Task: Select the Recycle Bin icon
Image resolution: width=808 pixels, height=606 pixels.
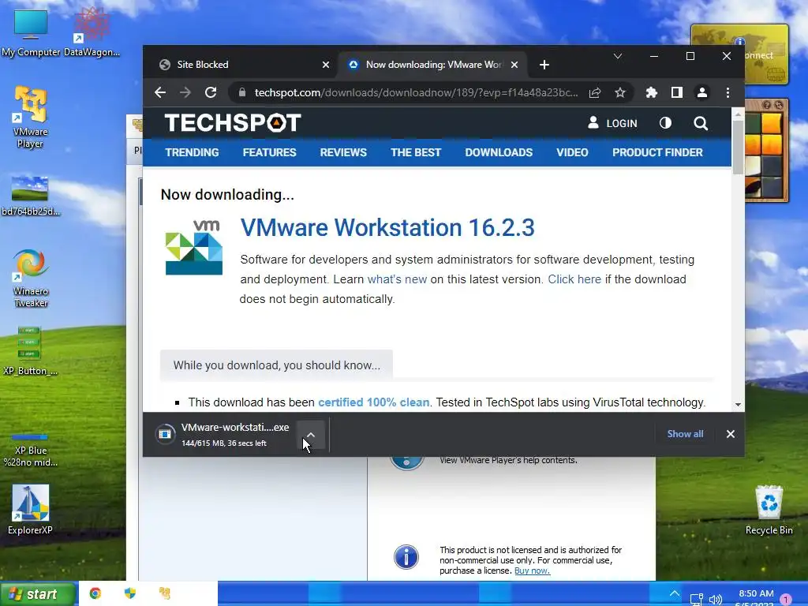Action: [x=769, y=511]
